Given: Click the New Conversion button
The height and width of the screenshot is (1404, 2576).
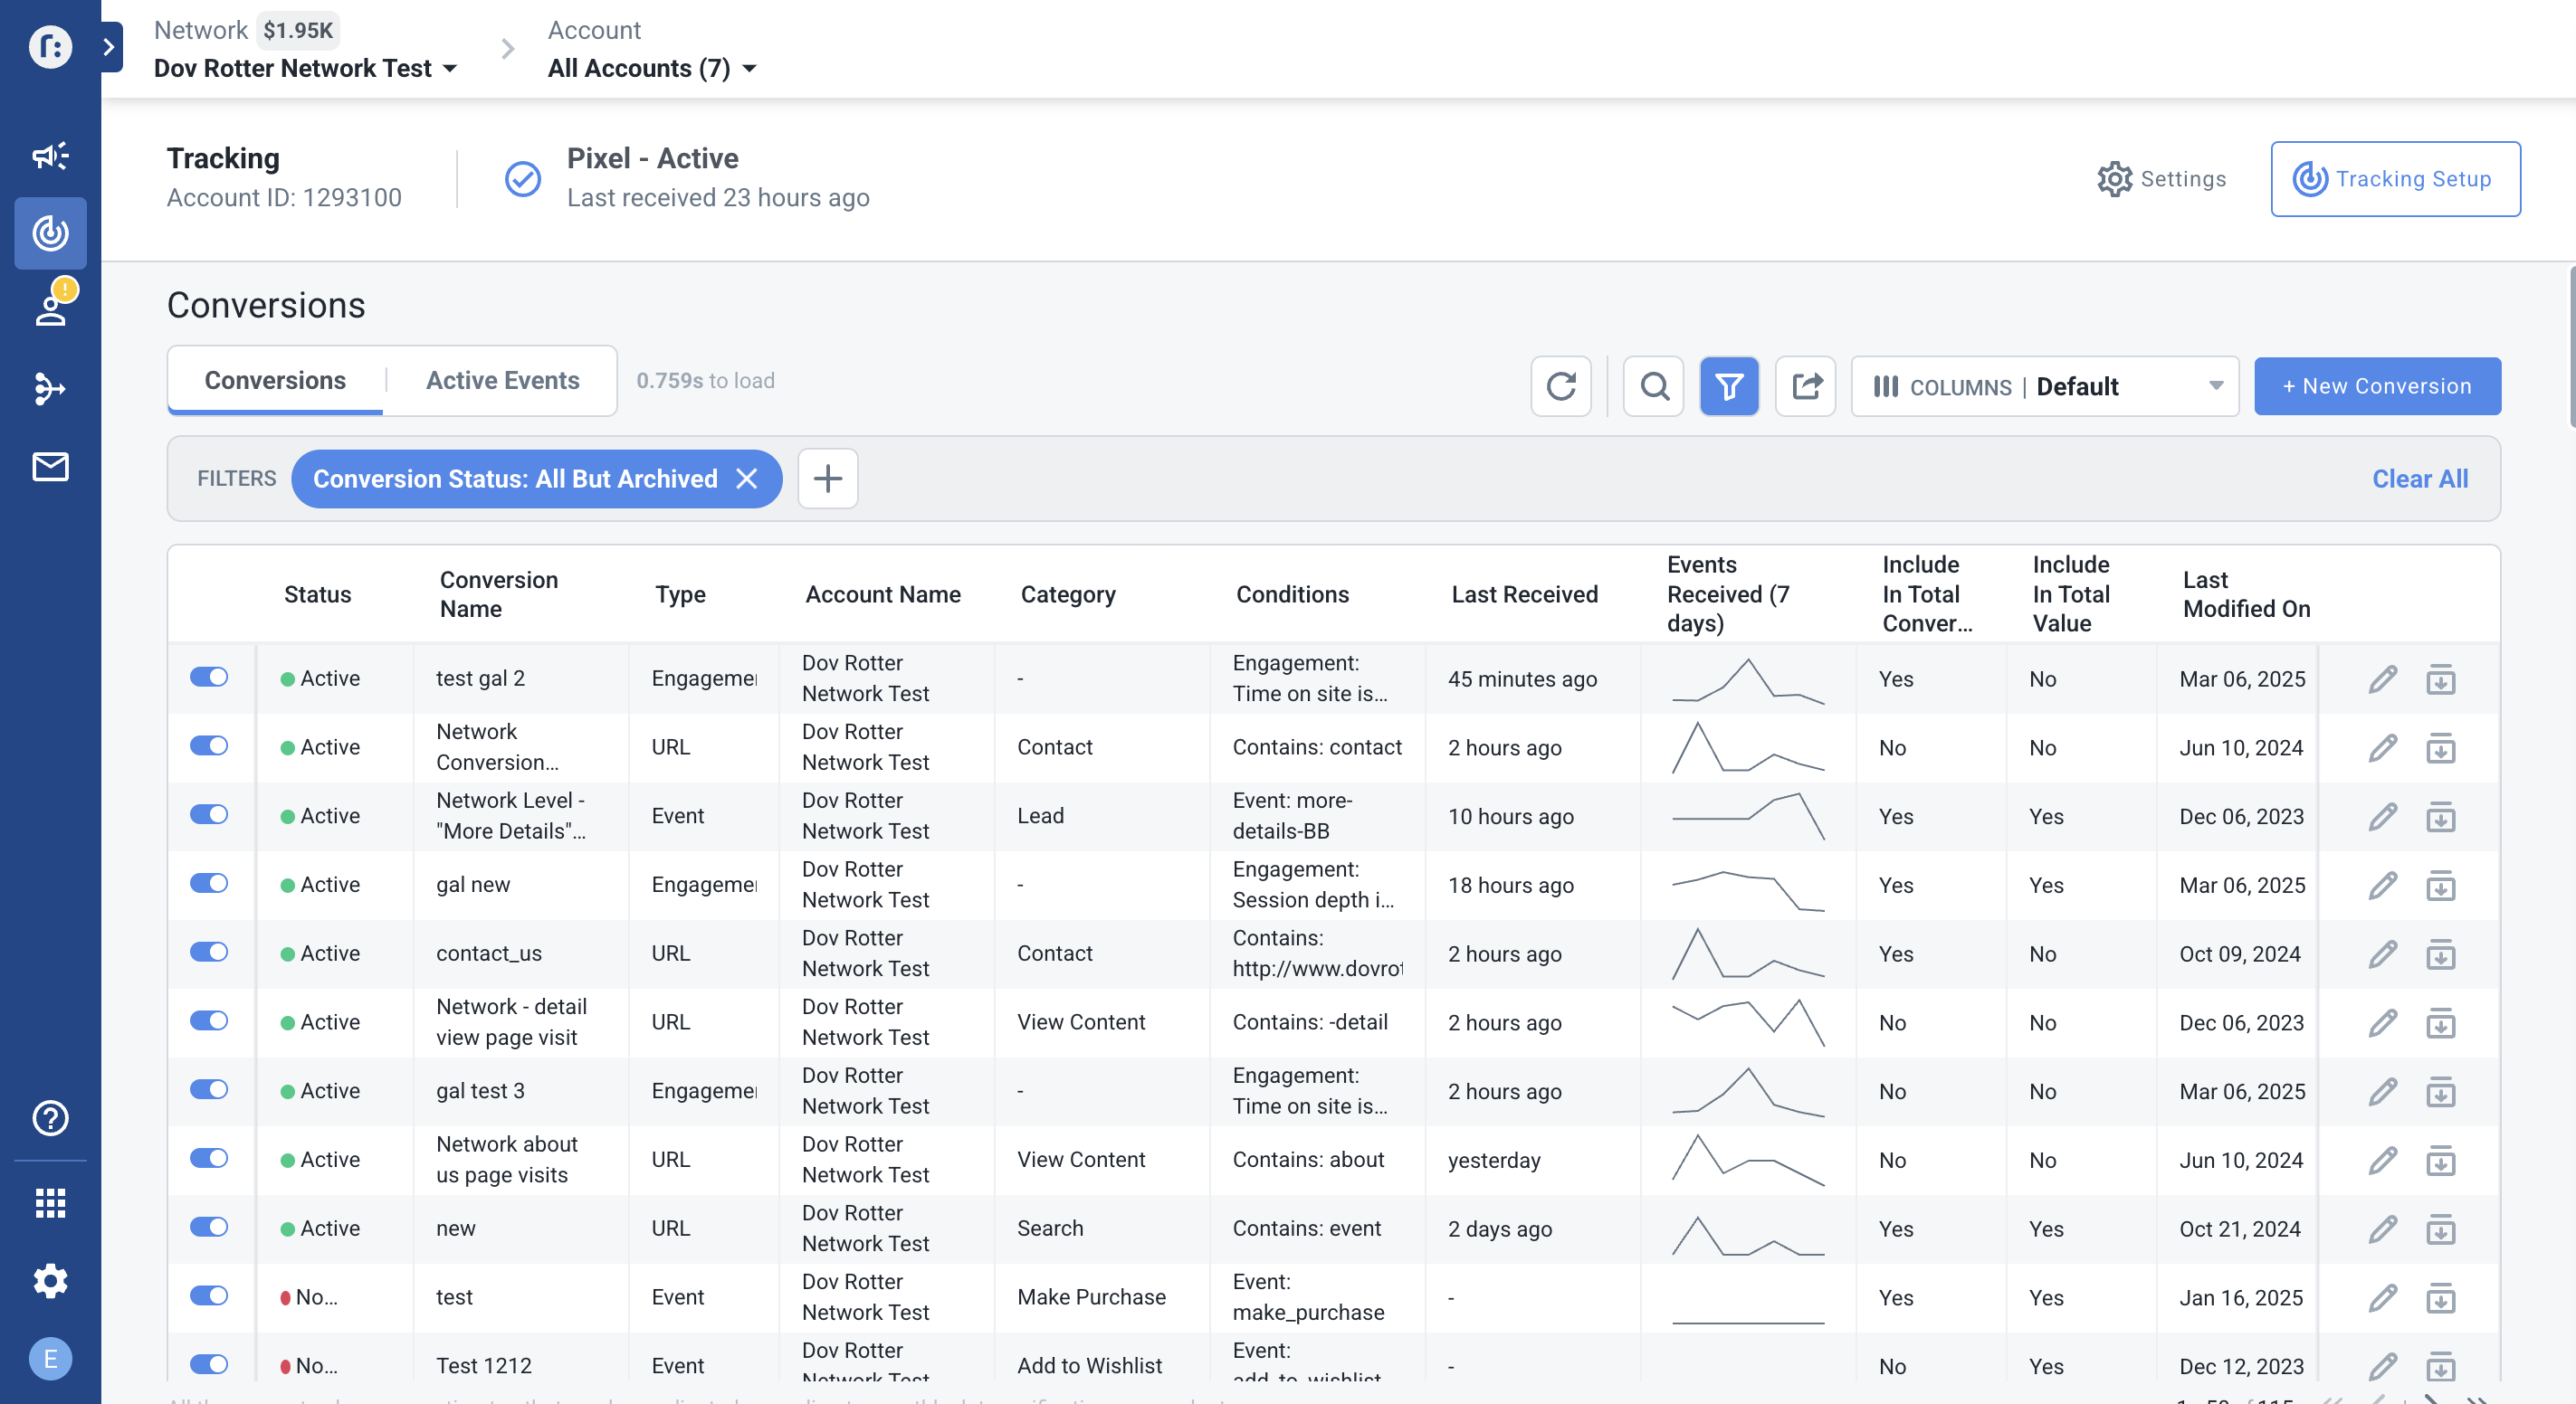Looking at the screenshot, I should (x=2376, y=386).
